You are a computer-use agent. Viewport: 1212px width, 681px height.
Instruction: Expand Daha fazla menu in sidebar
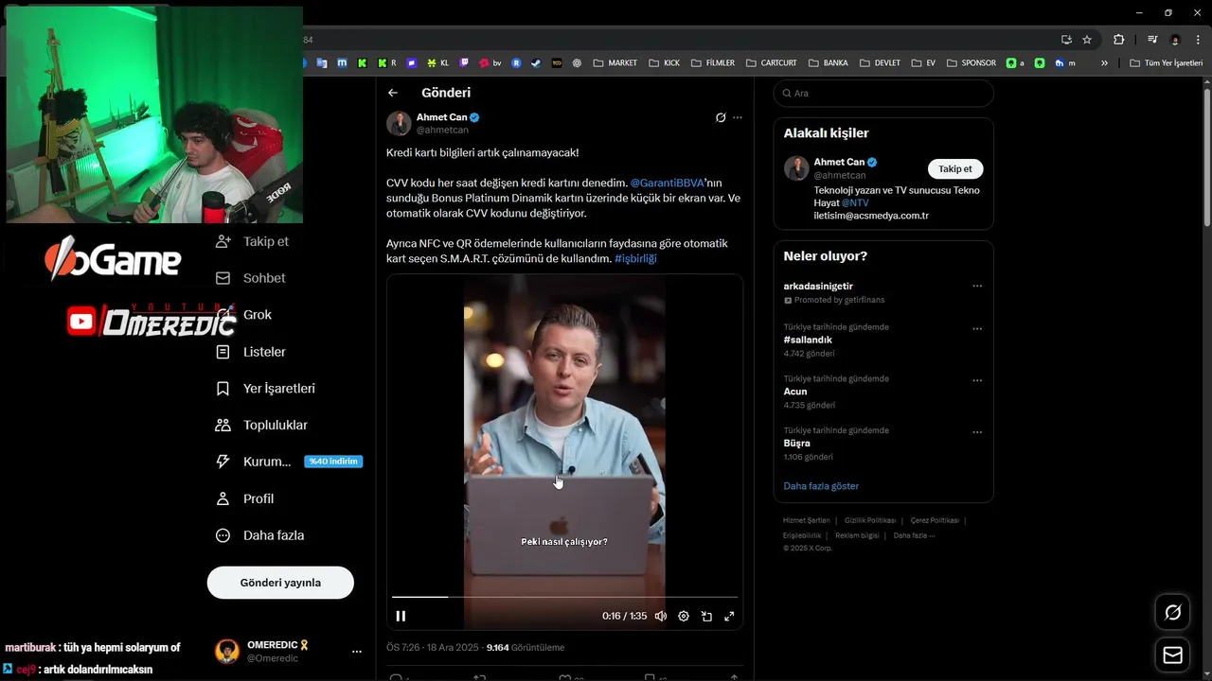pos(260,535)
